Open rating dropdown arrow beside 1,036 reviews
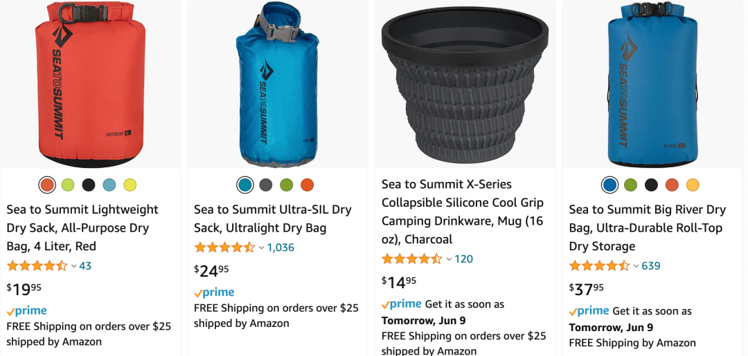This screenshot has height=356, width=748. (x=261, y=247)
